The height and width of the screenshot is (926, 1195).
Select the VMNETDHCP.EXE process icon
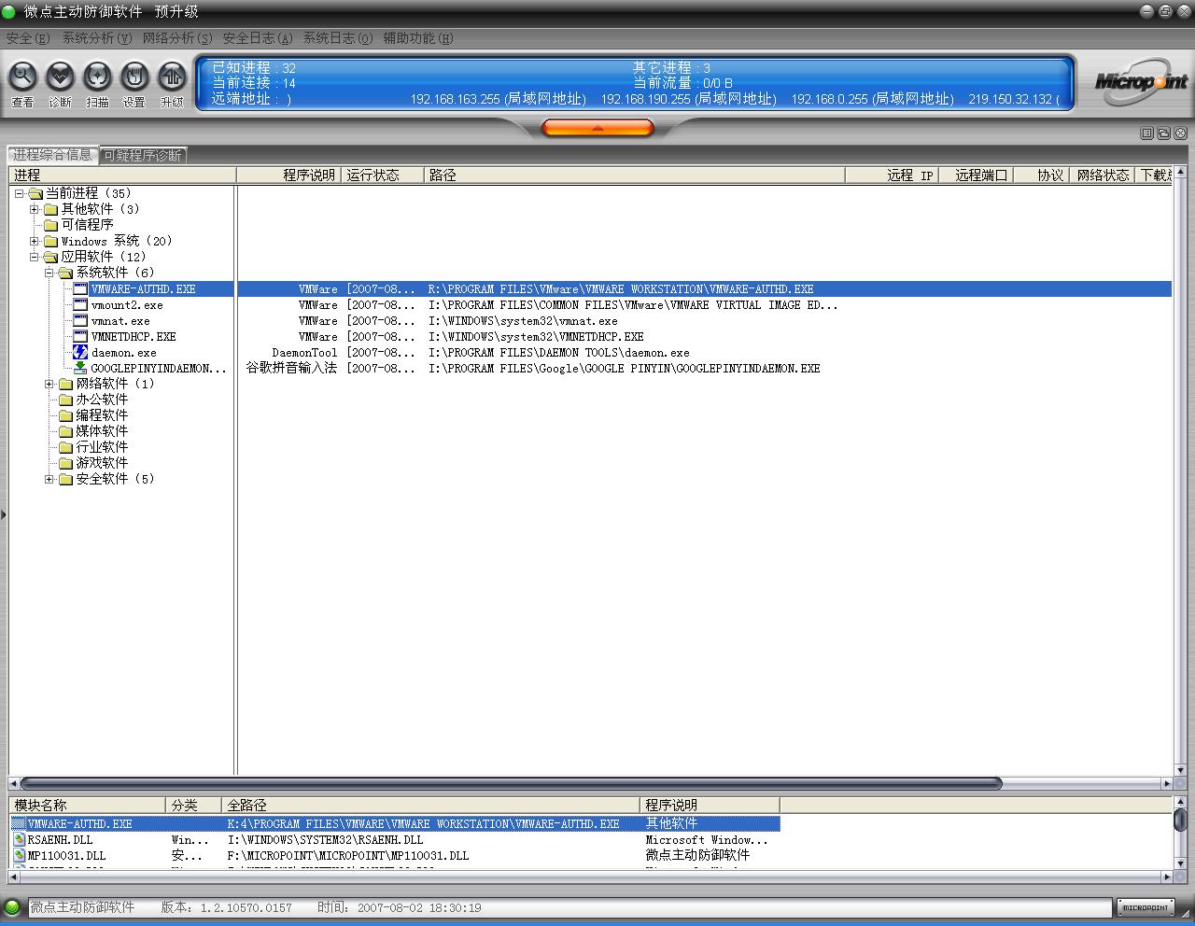point(80,337)
